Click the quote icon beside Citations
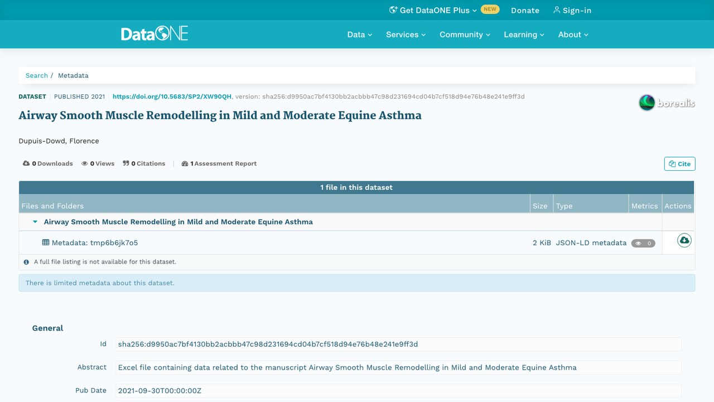 [x=126, y=164]
